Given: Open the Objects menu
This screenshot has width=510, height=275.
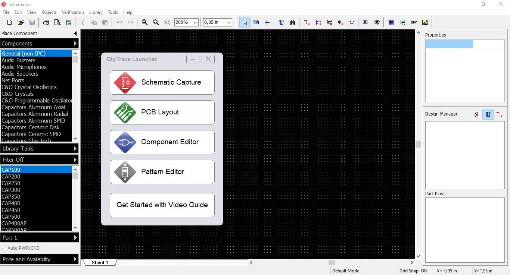Looking at the screenshot, I should (x=49, y=12).
